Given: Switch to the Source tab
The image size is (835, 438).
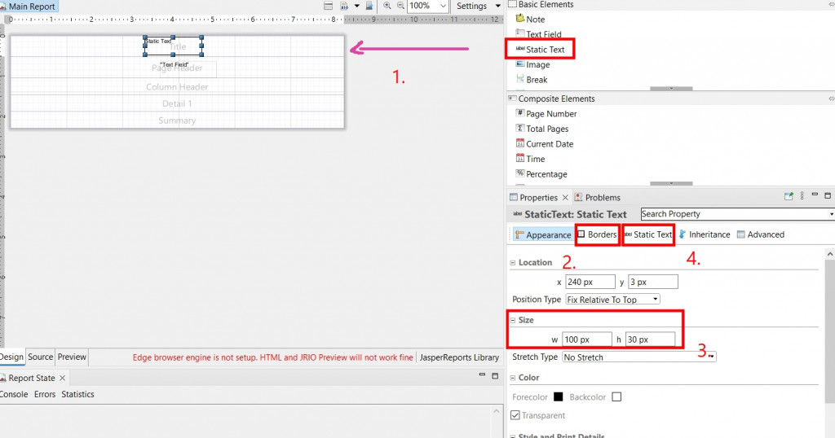Looking at the screenshot, I should pos(41,357).
